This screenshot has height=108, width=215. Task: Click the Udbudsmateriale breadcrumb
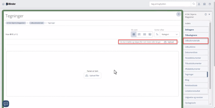click(x=37, y=23)
